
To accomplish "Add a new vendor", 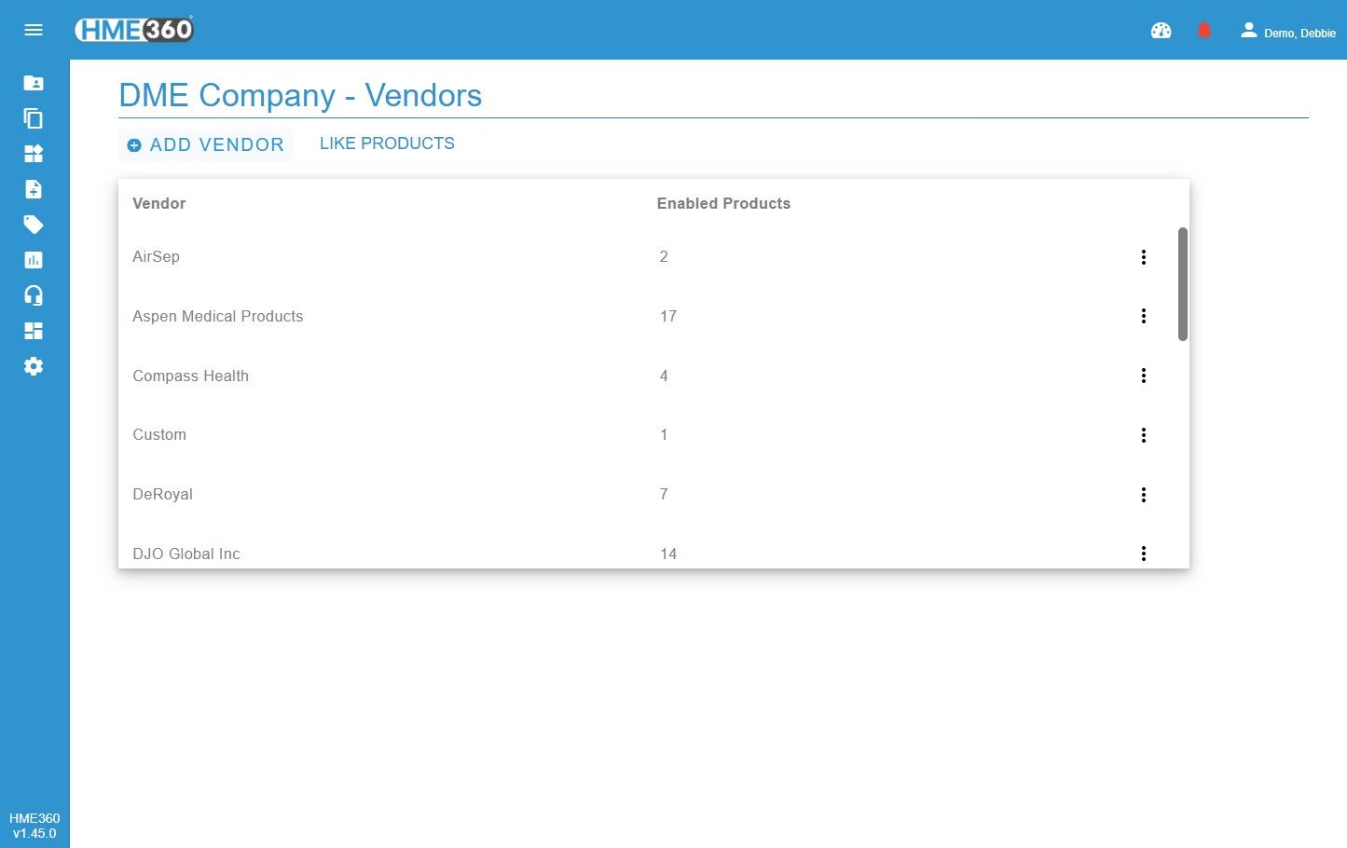I will [x=206, y=145].
